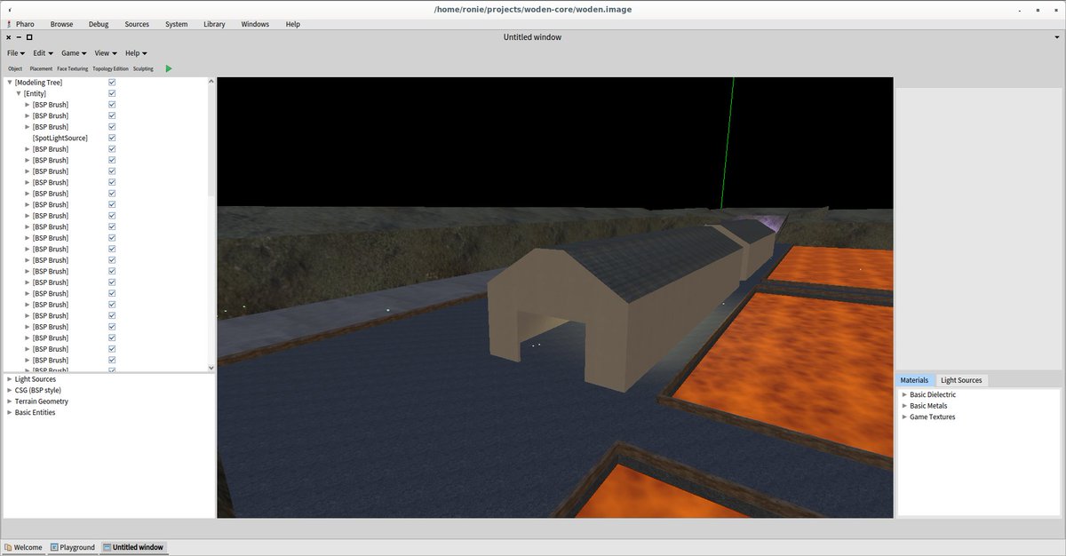Screen dimensions: 1066x556
Task: Open the Edit dropdown menu
Action: point(43,53)
